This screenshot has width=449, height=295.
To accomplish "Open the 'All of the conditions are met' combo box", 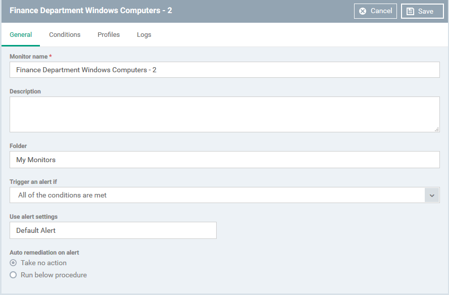I will (x=224, y=195).
